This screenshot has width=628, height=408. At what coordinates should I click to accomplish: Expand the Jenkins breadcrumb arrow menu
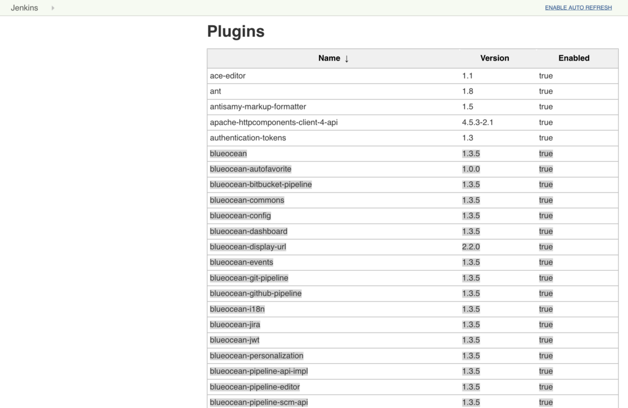point(53,8)
